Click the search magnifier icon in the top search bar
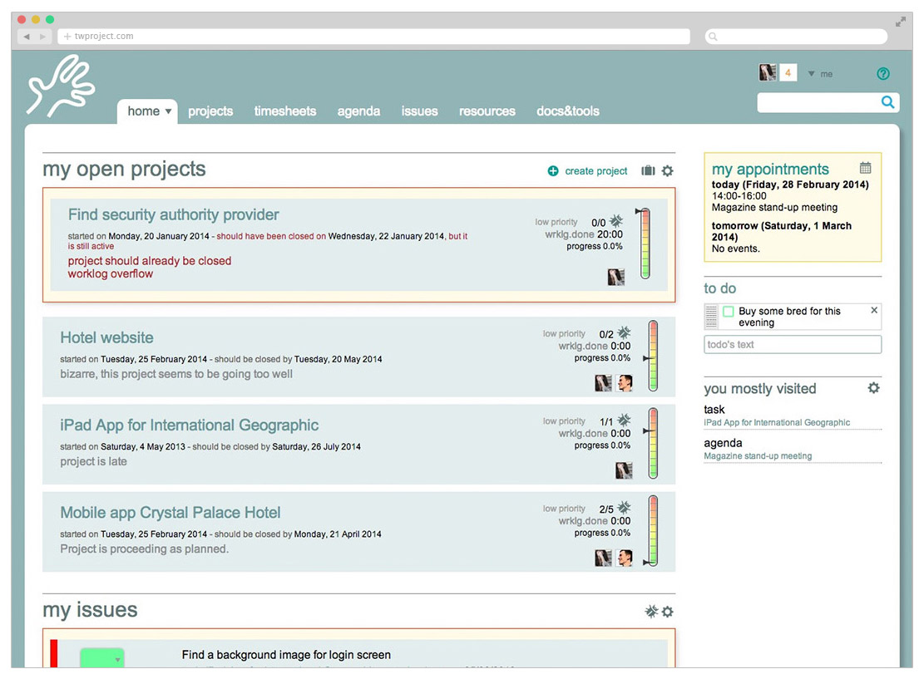Screen dimensions: 924x674 [x=887, y=102]
